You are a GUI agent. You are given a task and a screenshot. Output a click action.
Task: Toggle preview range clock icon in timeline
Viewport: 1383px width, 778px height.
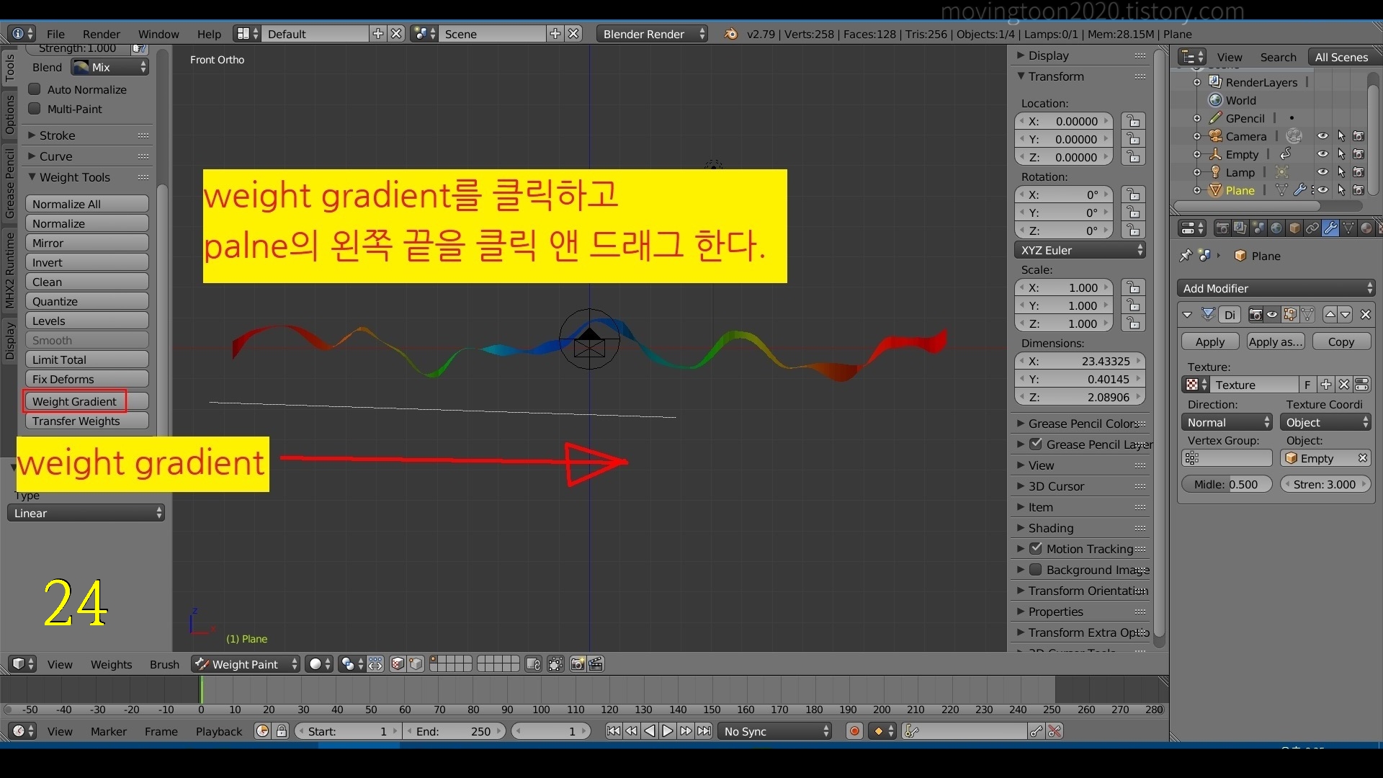(263, 731)
